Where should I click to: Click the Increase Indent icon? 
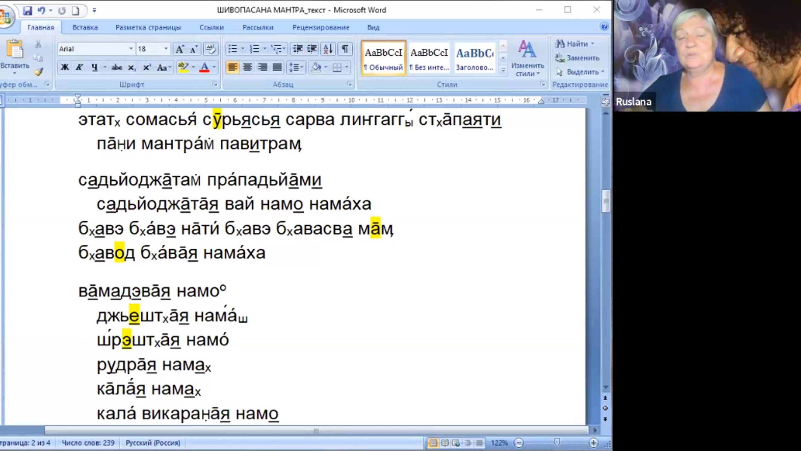click(x=312, y=49)
